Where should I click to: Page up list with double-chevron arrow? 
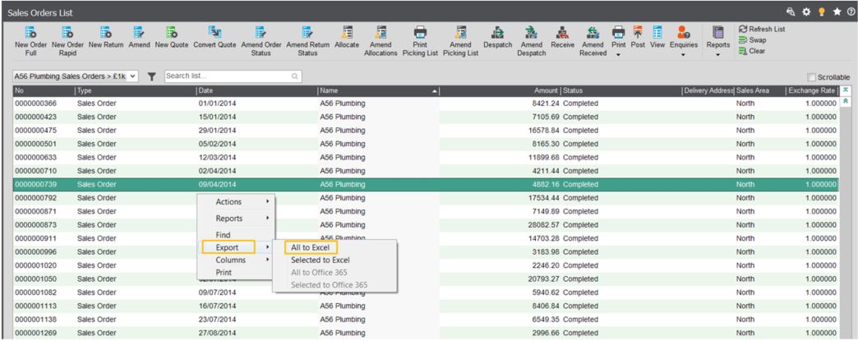[845, 101]
